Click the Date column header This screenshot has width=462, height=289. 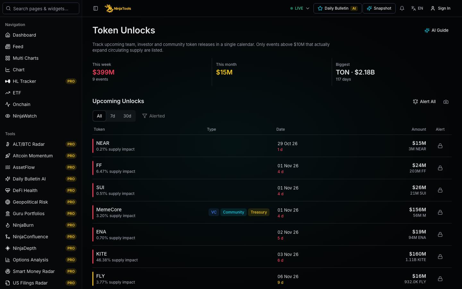coord(280,129)
